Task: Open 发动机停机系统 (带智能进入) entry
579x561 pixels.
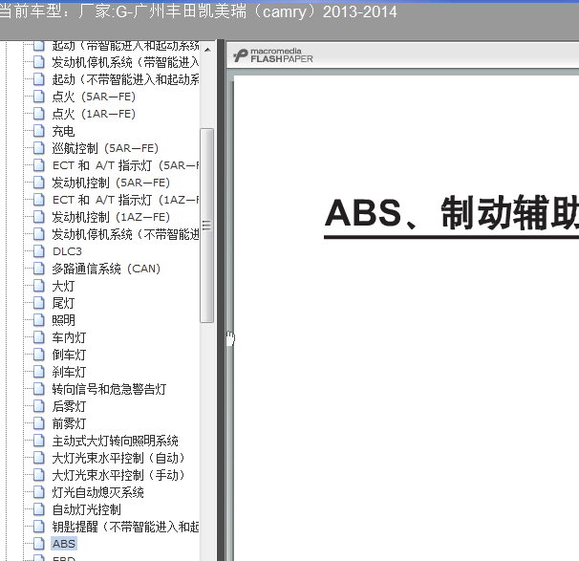Action: click(x=125, y=62)
